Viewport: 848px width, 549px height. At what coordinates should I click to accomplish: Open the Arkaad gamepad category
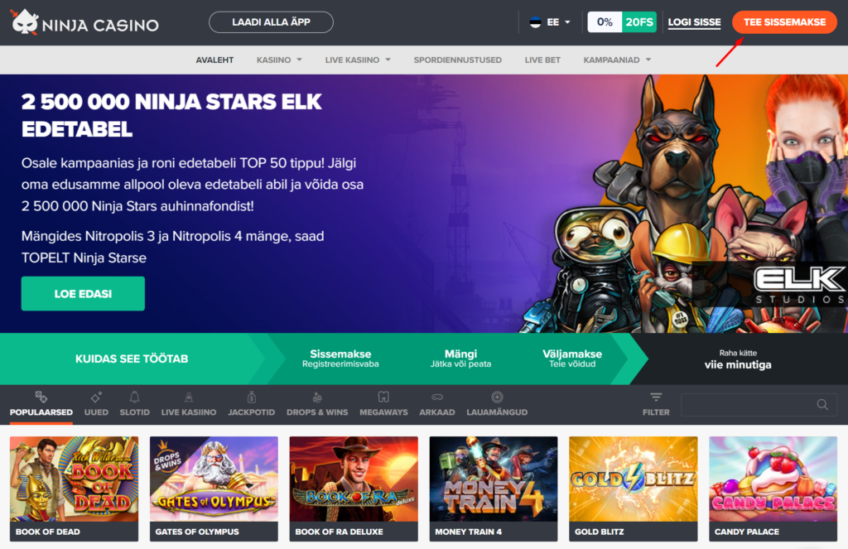(x=437, y=404)
